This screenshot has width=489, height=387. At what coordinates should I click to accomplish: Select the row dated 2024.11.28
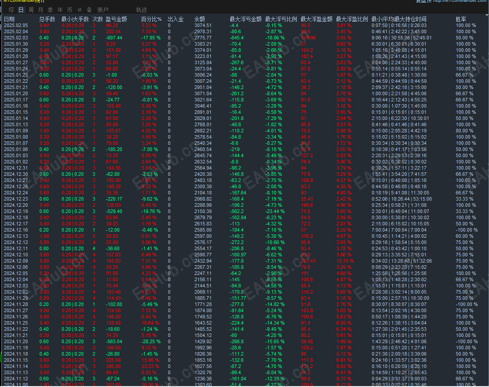pos(244,304)
